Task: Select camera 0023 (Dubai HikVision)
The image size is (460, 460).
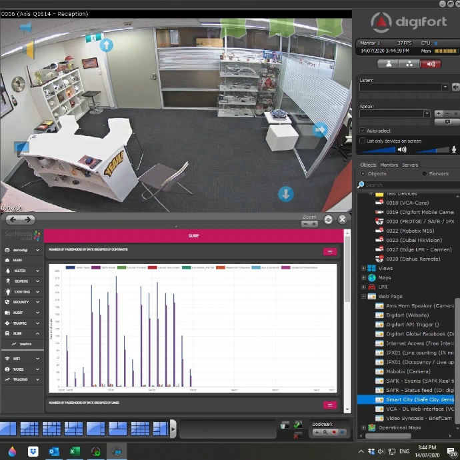Action: pyautogui.click(x=414, y=240)
